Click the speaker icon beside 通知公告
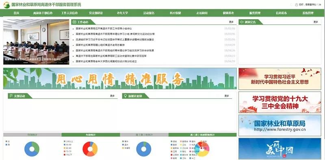325x160 pixels. pos(242,22)
